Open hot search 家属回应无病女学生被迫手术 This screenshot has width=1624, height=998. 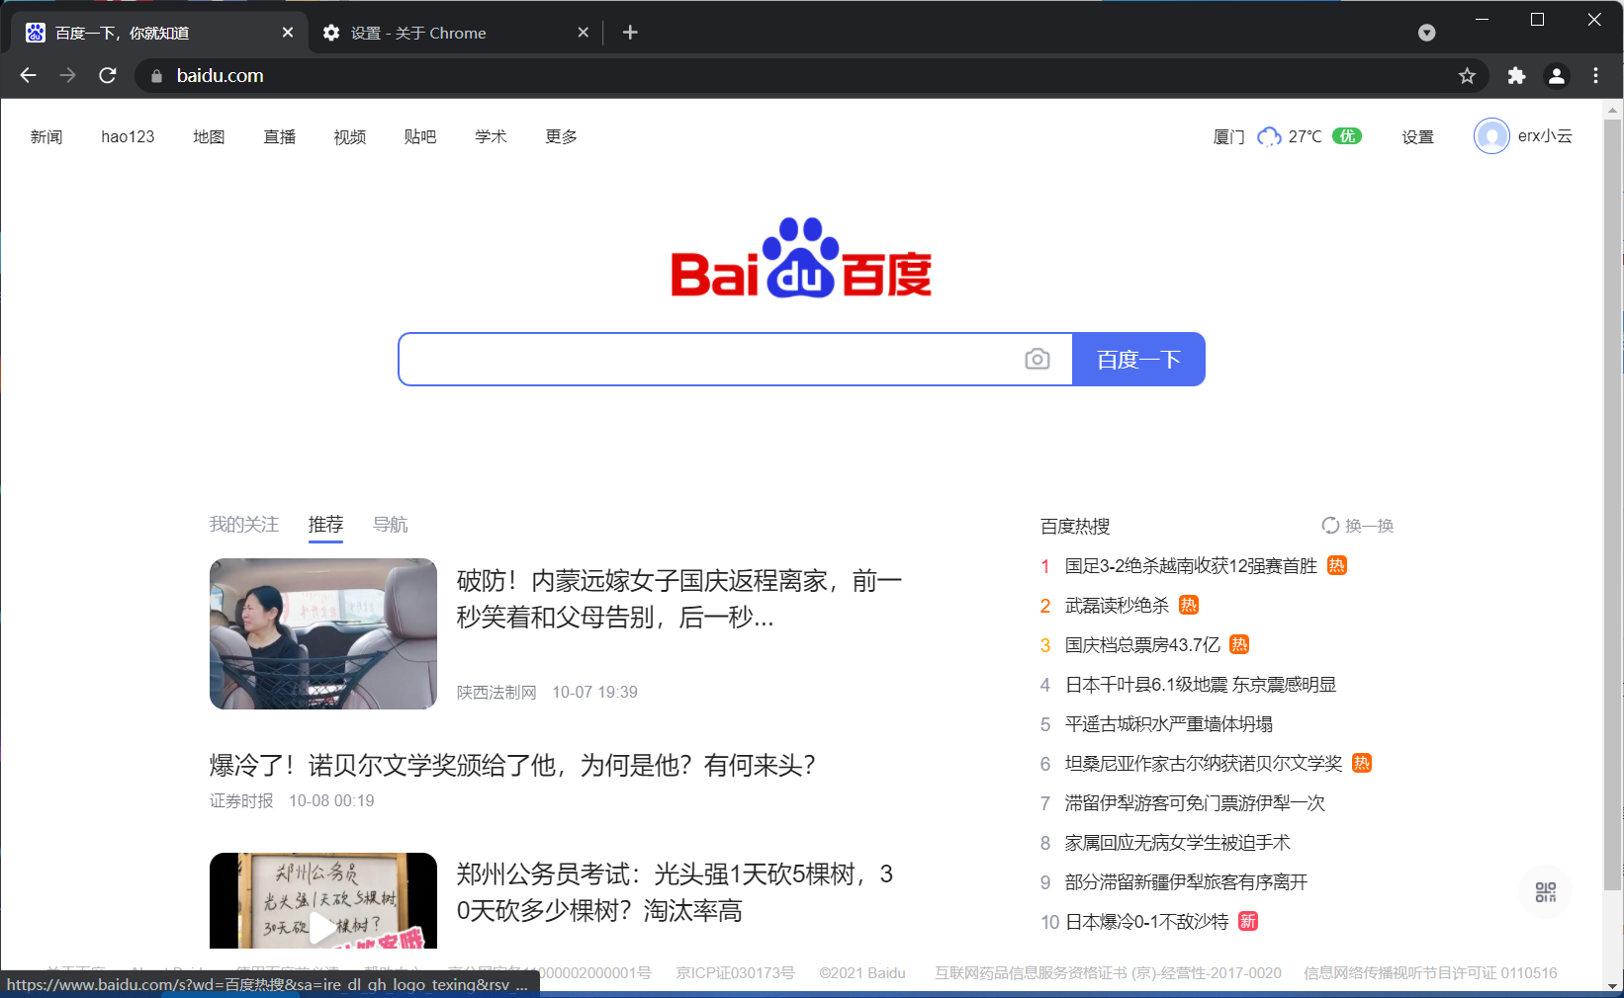[x=1178, y=842]
